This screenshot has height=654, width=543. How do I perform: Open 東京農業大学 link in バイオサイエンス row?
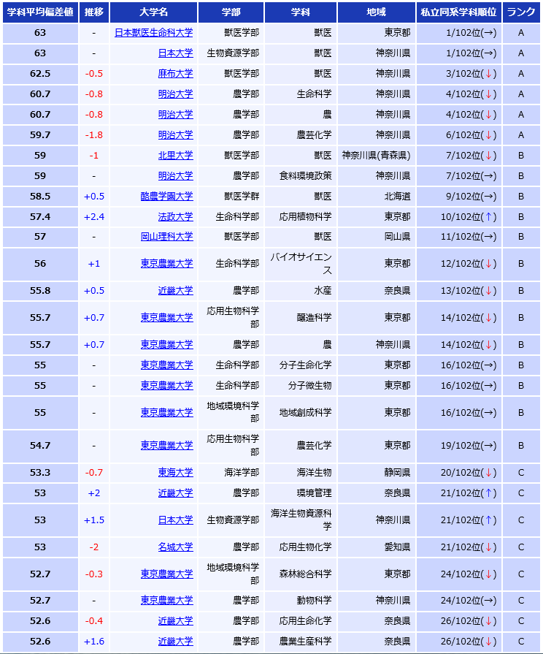(x=166, y=264)
